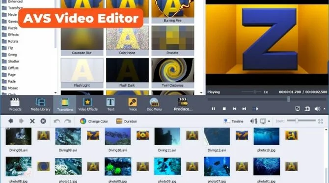
Task: Select photo05.jpg clip in storyboard
Action: pyautogui.click(x=118, y=166)
